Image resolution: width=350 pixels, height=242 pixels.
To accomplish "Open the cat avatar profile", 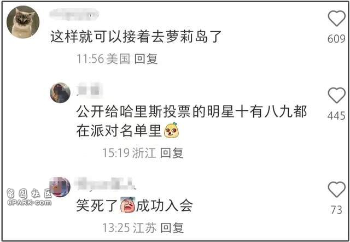I will pyautogui.click(x=23, y=22).
